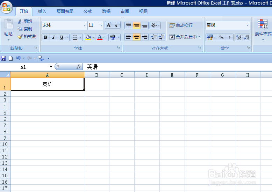Viewport: 272px width, 192px height.
Task: Toggle align text right
Action: point(144,37)
